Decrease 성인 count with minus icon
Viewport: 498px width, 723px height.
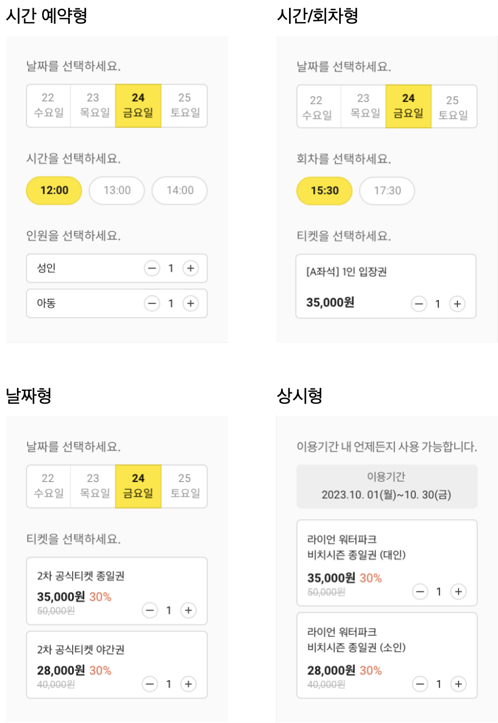(152, 269)
